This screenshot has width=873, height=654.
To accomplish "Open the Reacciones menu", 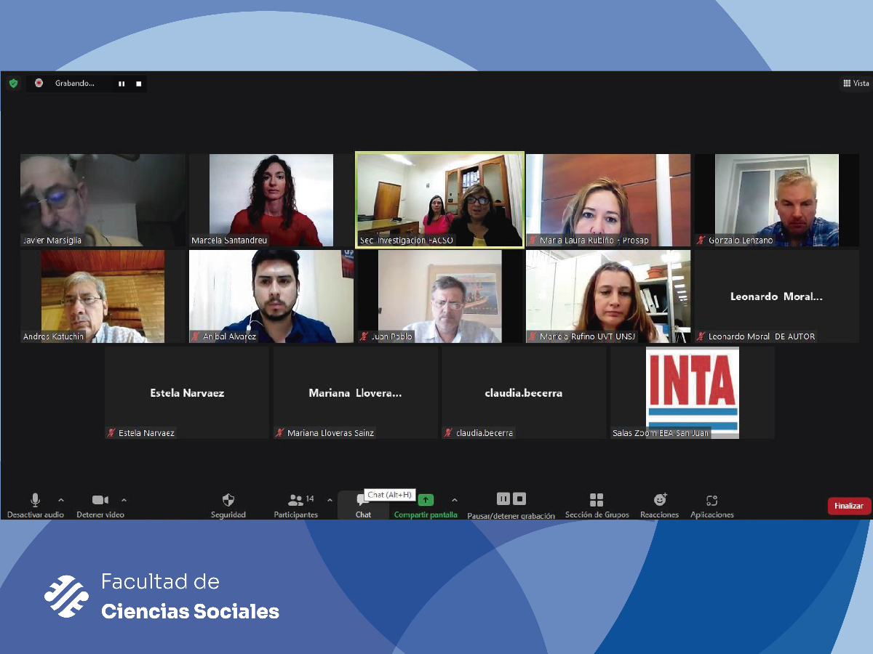I will pos(660,504).
